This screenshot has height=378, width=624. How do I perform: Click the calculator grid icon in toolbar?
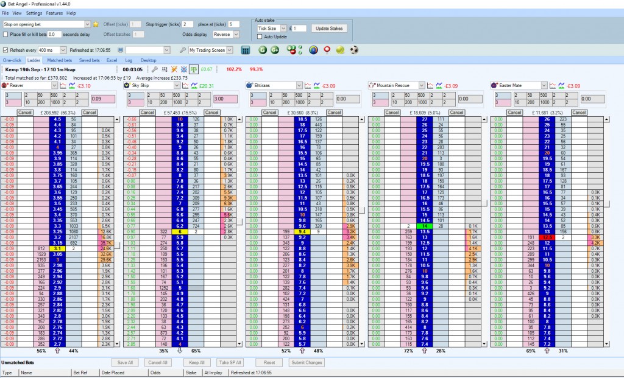(x=246, y=50)
